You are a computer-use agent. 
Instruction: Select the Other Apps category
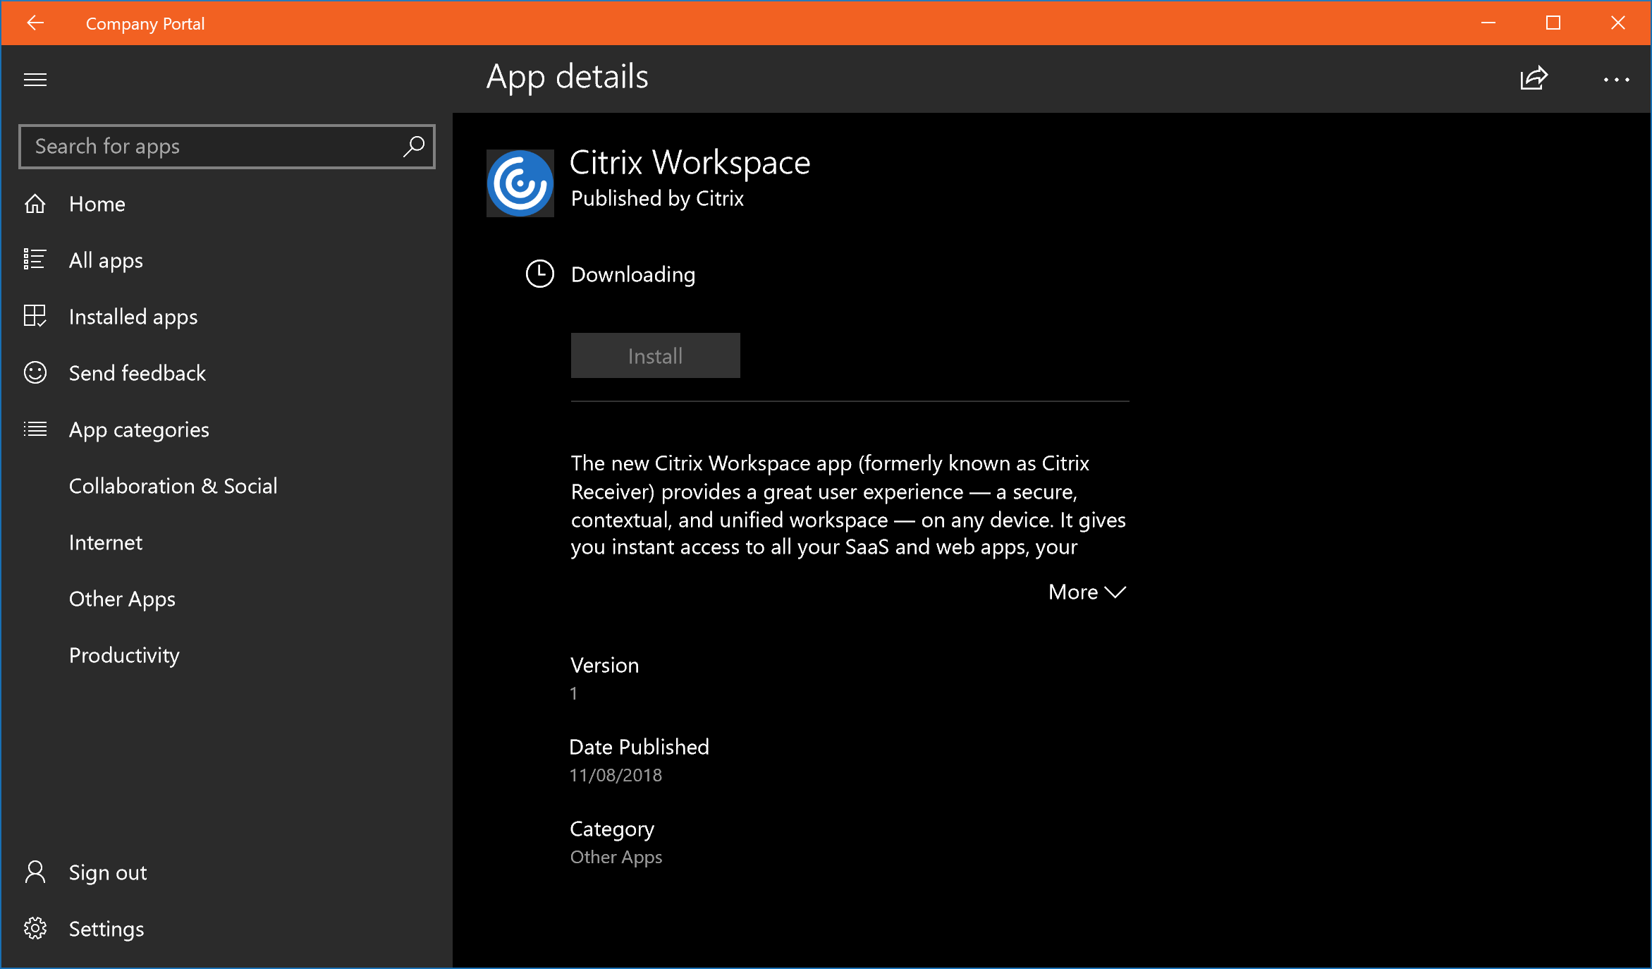(x=121, y=599)
